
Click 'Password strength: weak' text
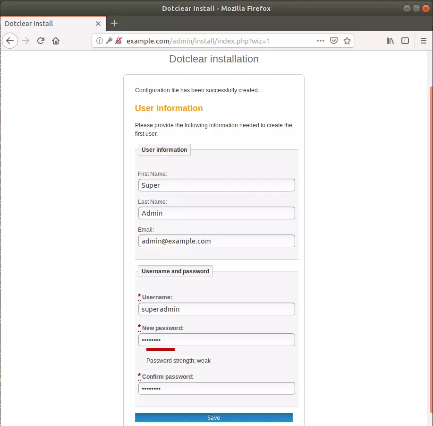pos(178,360)
